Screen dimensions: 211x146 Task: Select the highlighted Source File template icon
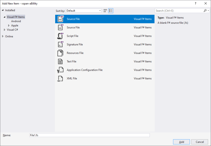[x=60, y=19]
